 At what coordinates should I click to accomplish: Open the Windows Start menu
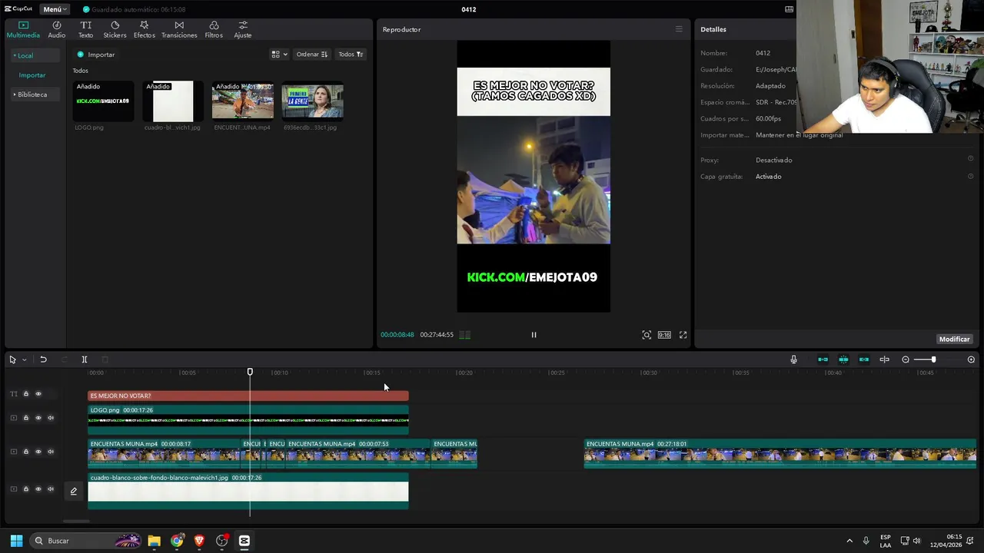16,541
